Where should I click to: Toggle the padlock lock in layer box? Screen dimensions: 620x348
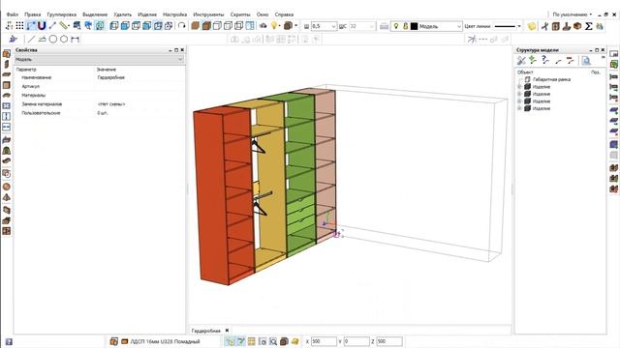click(x=405, y=26)
